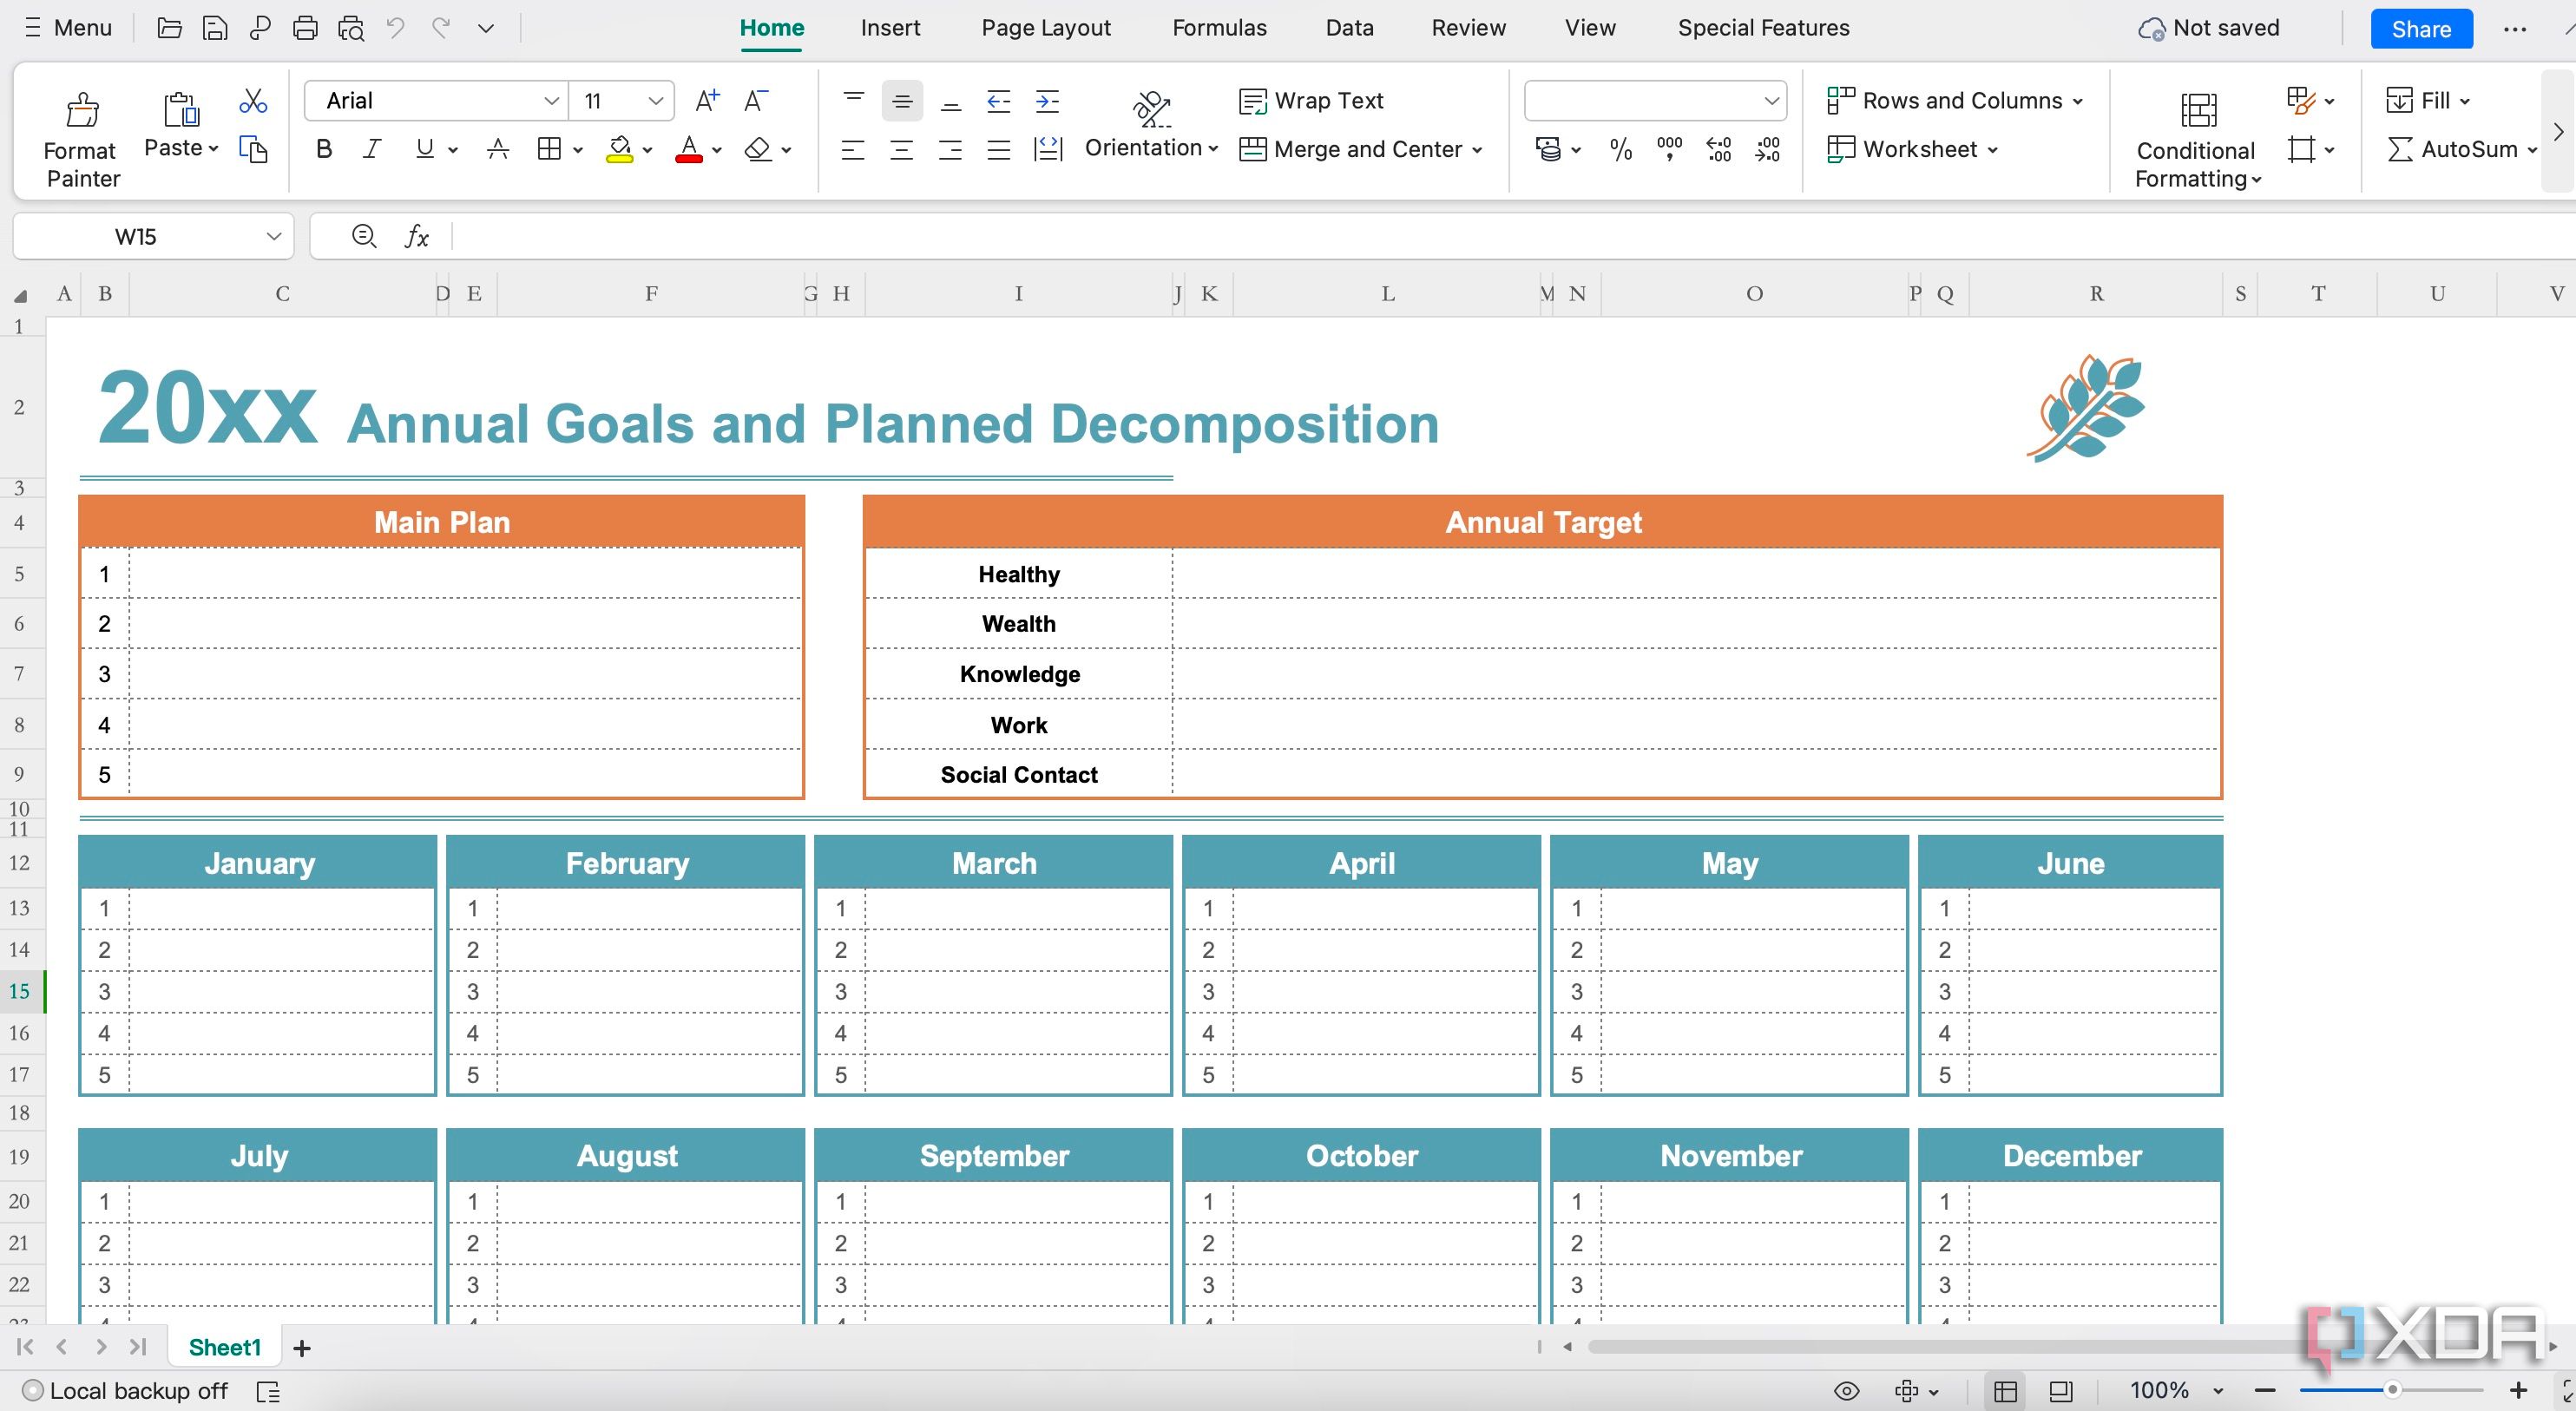Screen dimensions: 2576x1411
Task: Switch to the Formulas tab
Action: [x=1219, y=28]
